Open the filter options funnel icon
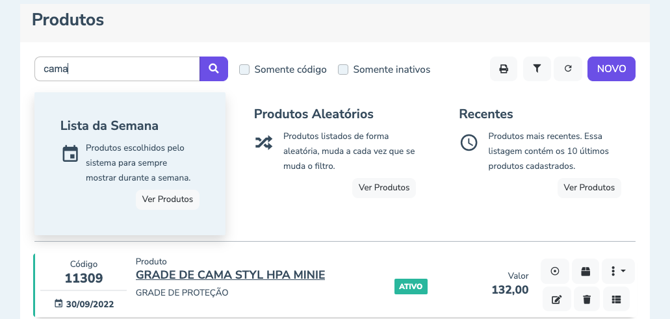 coord(537,69)
